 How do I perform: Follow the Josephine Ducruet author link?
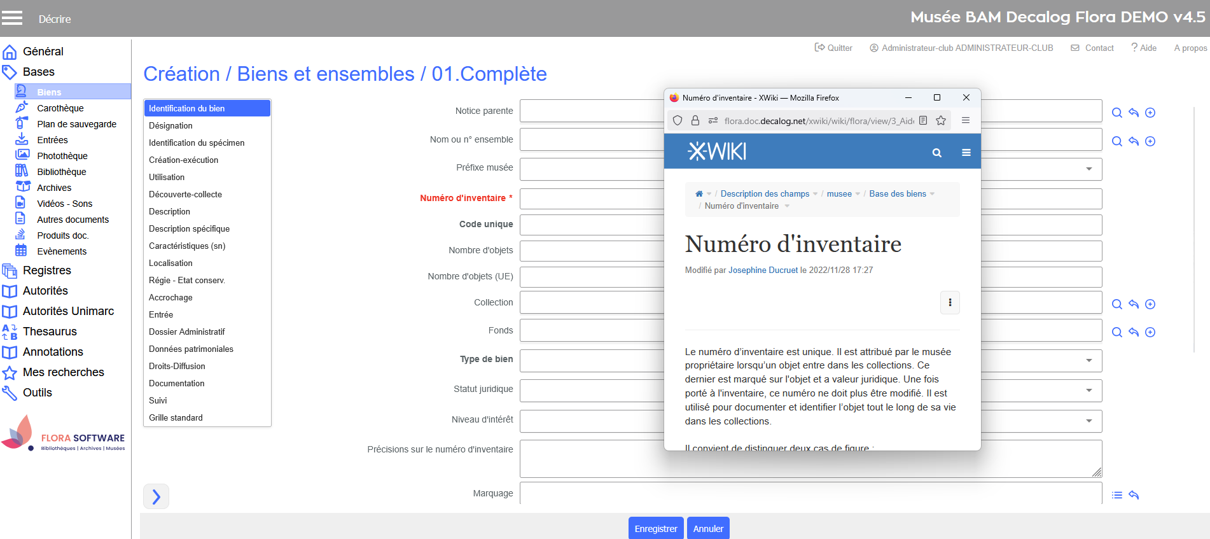click(x=762, y=270)
